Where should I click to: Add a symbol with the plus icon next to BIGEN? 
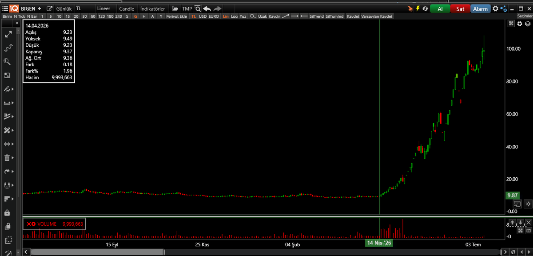click(x=40, y=8)
